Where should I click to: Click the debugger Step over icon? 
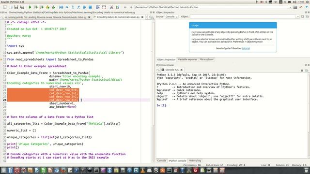click(67, 7)
